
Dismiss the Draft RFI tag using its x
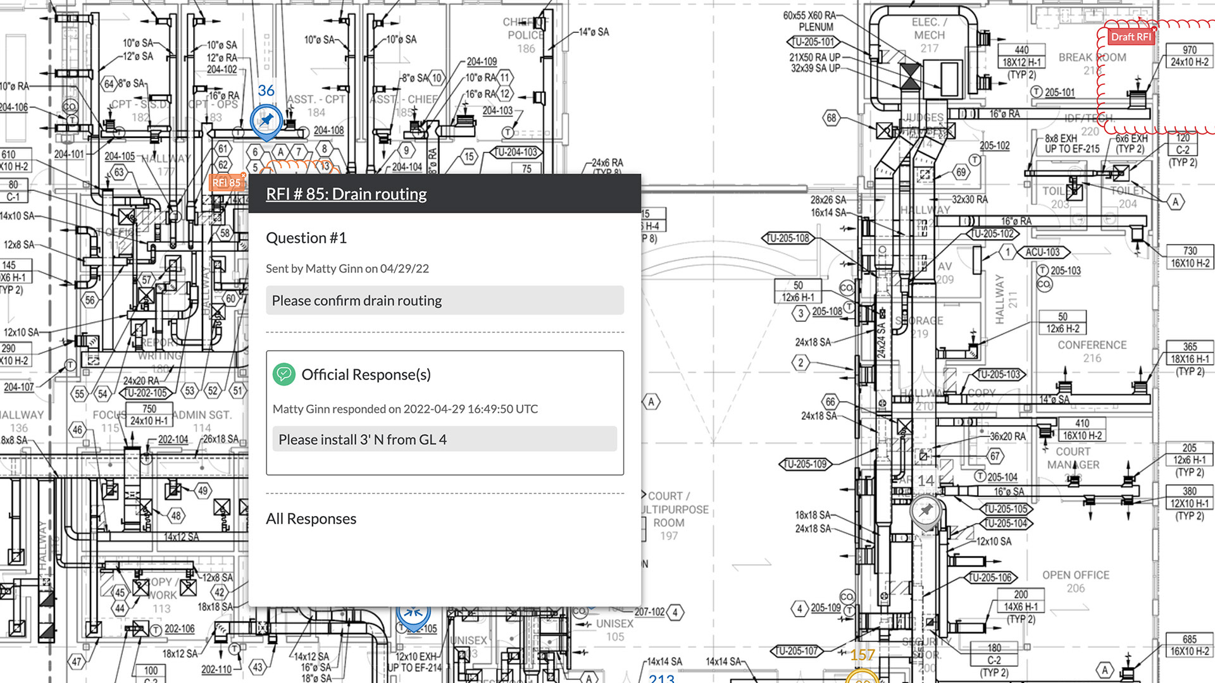click(1154, 30)
